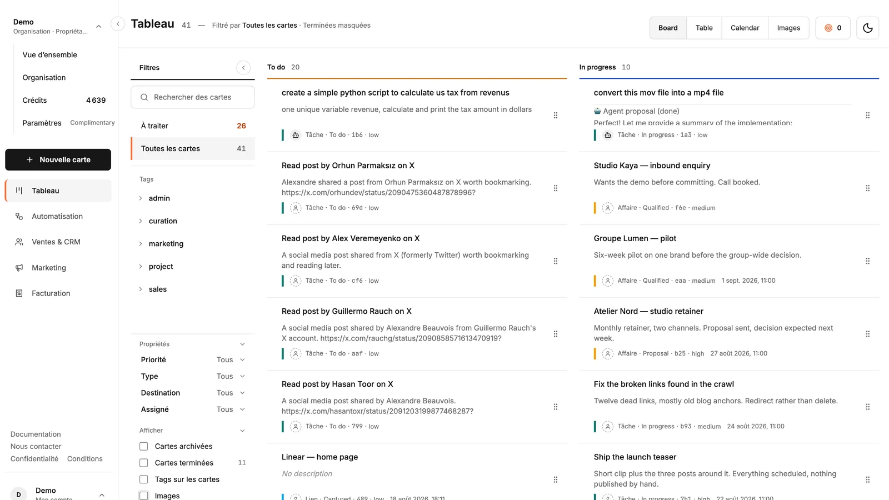Image resolution: width=889 pixels, height=500 pixels.
Task: Open drag handle on Atelier Nord card
Action: click(868, 334)
